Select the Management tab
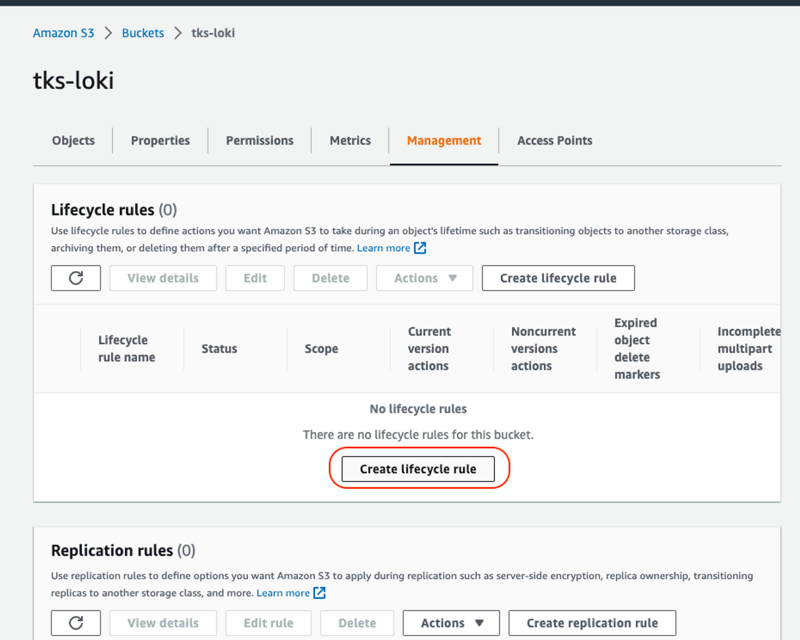Image resolution: width=800 pixels, height=640 pixels. point(444,141)
